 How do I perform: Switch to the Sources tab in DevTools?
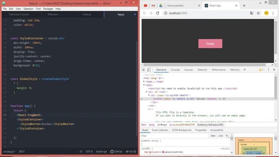coord(189,70)
